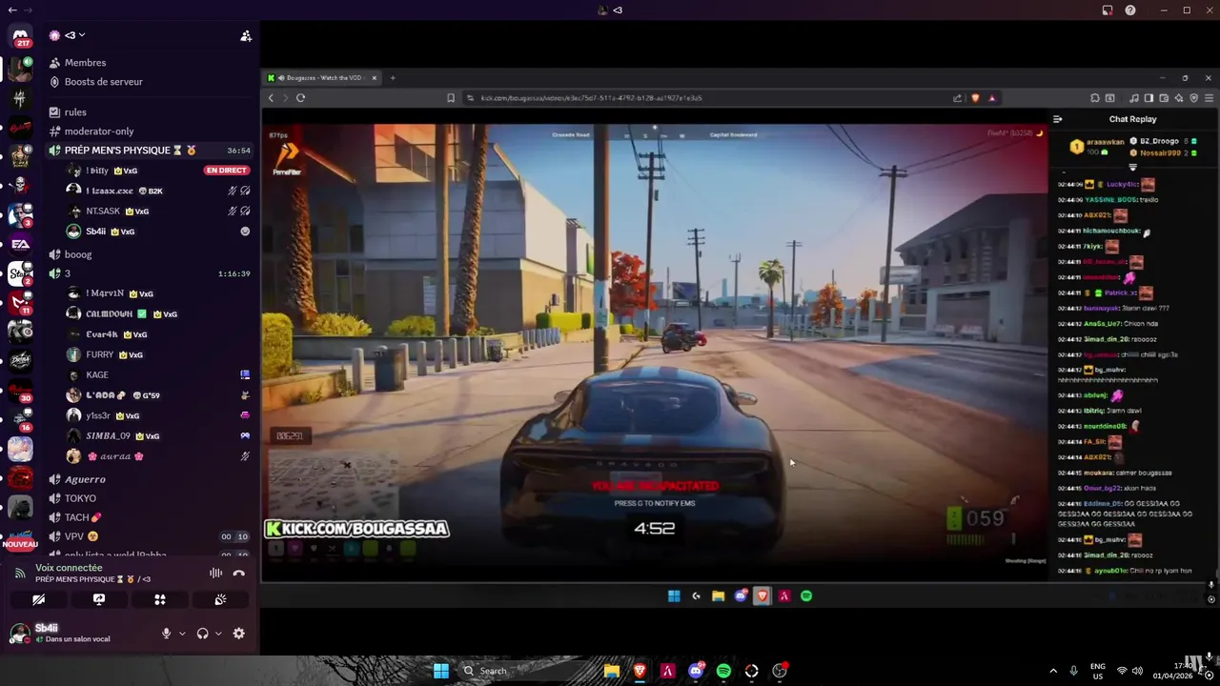Viewport: 1220px width, 686px height.
Task: Select user SIMBA_09 in voice list
Action: pos(157,435)
